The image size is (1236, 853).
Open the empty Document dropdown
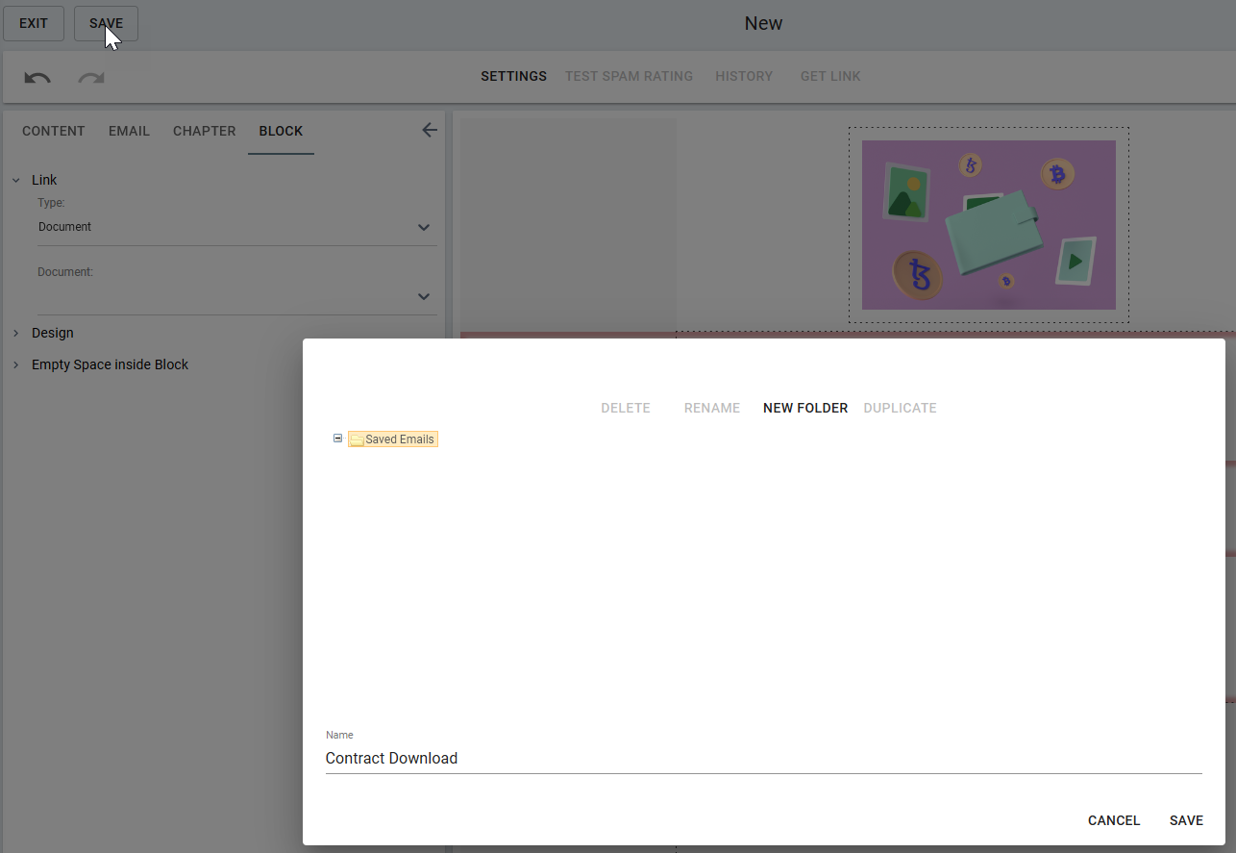(236, 297)
